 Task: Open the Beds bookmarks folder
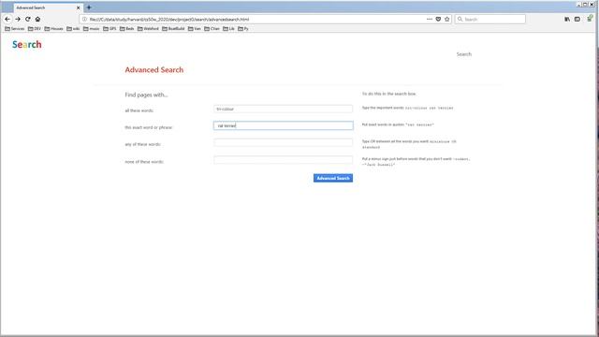pos(127,29)
